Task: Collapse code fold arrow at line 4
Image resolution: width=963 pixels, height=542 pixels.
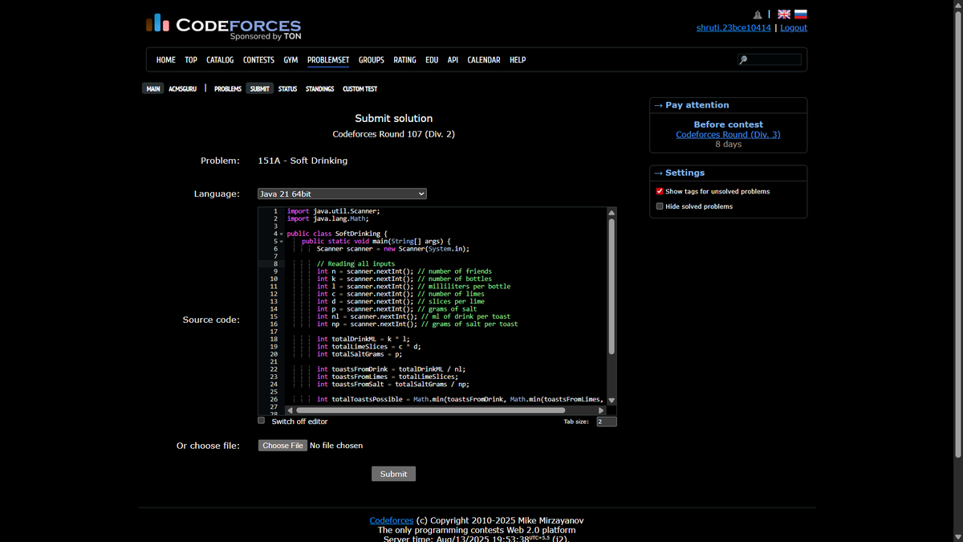Action: coord(282,234)
